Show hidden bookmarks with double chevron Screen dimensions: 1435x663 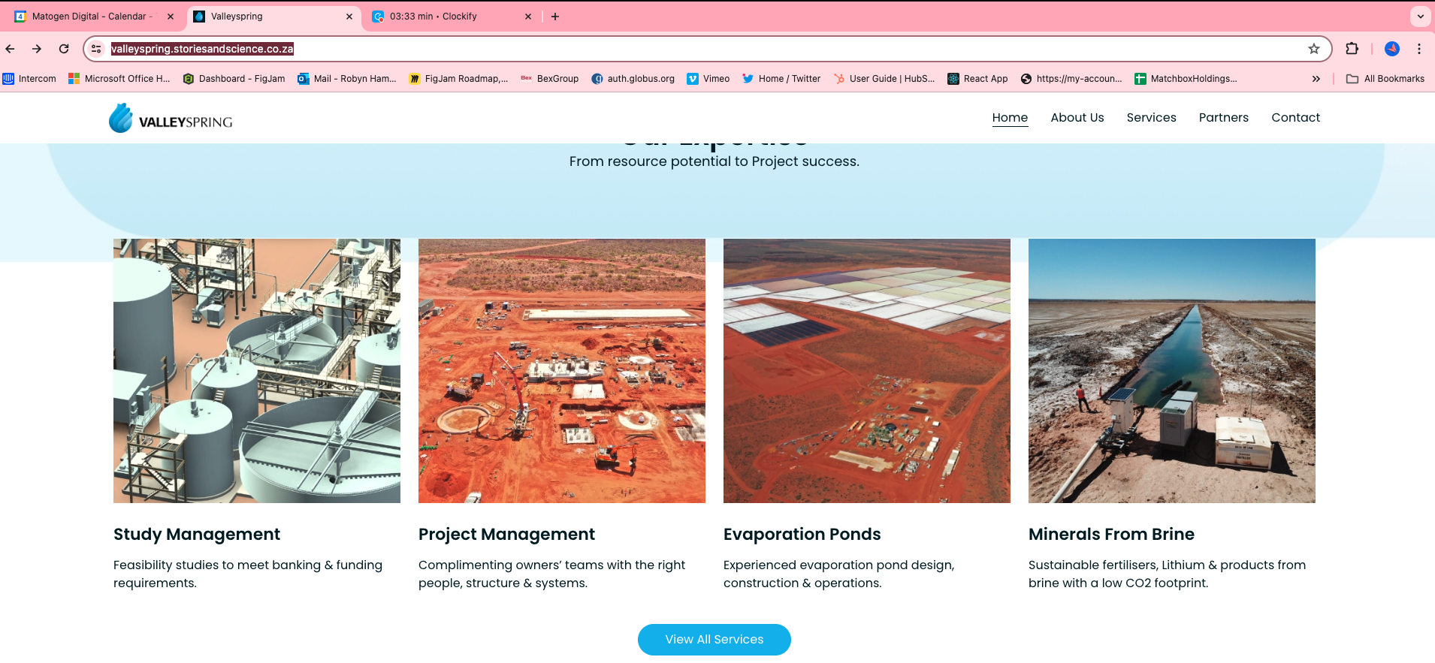click(1316, 79)
